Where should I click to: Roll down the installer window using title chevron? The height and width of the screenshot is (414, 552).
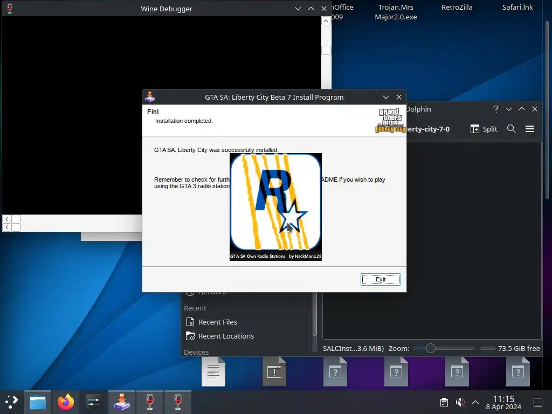pos(386,97)
